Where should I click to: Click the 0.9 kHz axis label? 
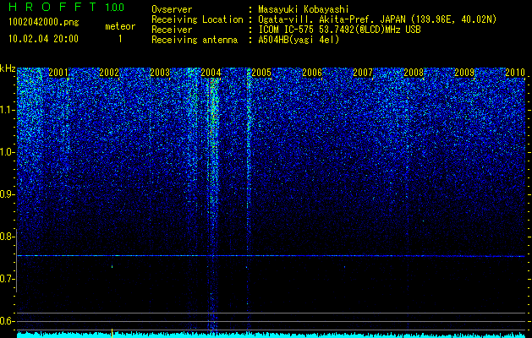point(7,194)
